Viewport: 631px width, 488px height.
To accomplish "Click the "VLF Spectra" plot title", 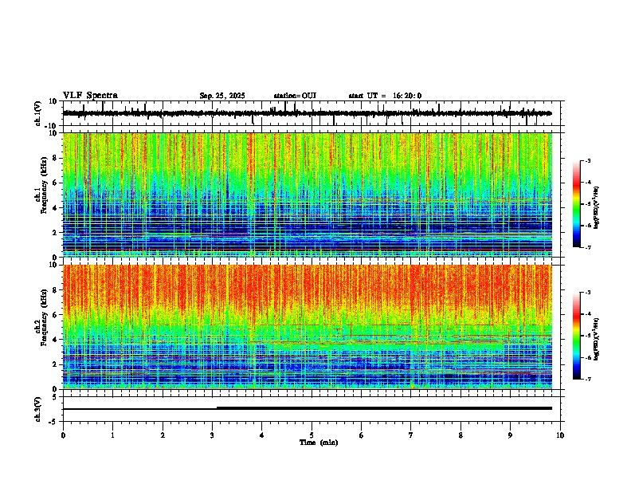I will (90, 96).
